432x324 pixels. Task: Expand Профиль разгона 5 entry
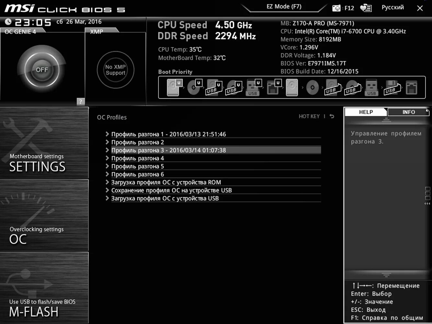tap(213, 166)
